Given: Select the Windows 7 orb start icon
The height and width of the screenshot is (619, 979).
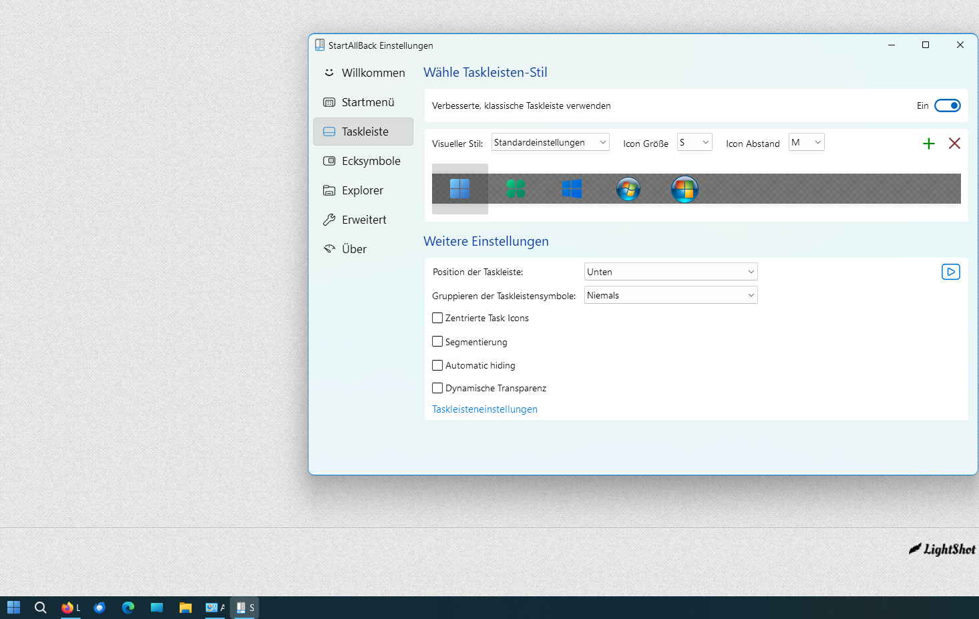Looking at the screenshot, I should coord(628,190).
